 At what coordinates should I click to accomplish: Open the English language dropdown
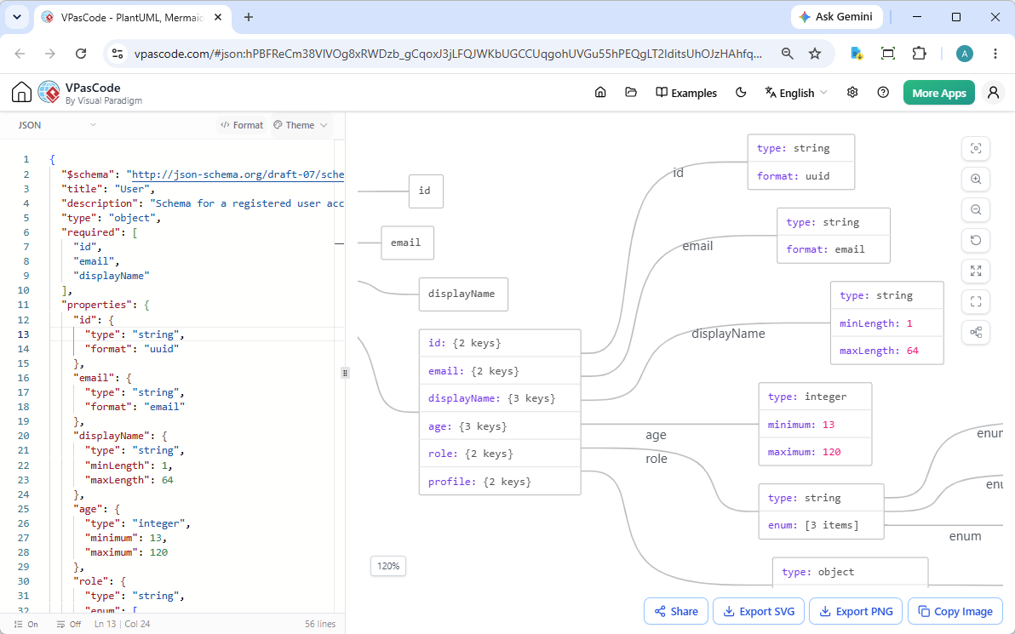pos(796,93)
